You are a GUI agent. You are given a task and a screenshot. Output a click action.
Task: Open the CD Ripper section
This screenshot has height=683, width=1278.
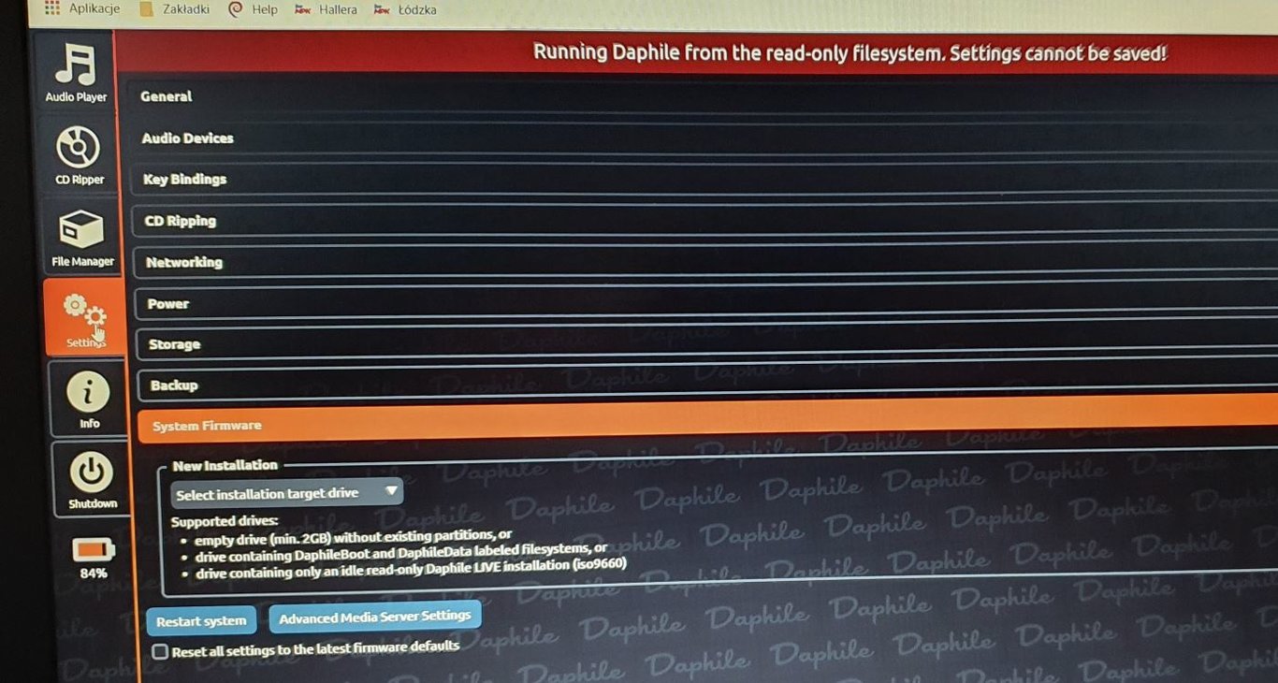tap(79, 156)
